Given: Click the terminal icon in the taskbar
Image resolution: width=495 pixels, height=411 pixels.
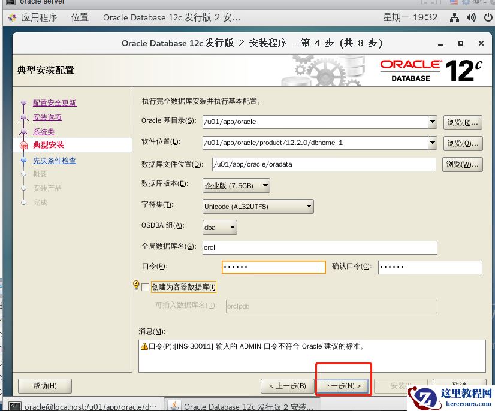Looking at the screenshot, I should click(14, 406).
